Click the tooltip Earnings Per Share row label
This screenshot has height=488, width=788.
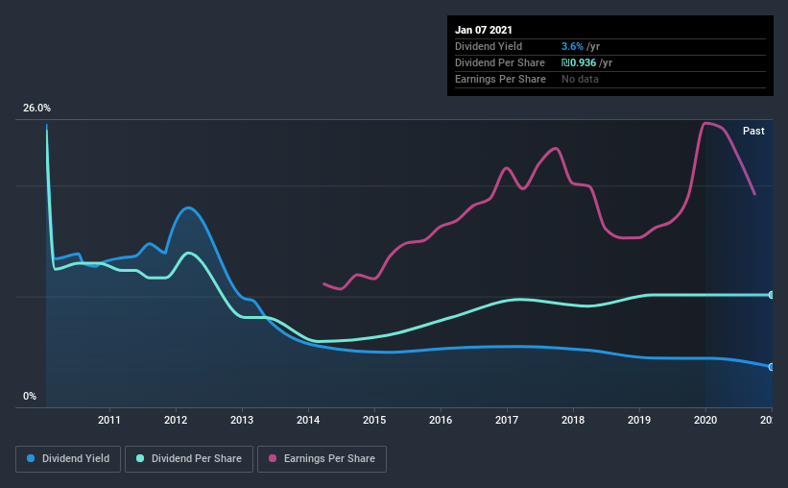pos(500,79)
